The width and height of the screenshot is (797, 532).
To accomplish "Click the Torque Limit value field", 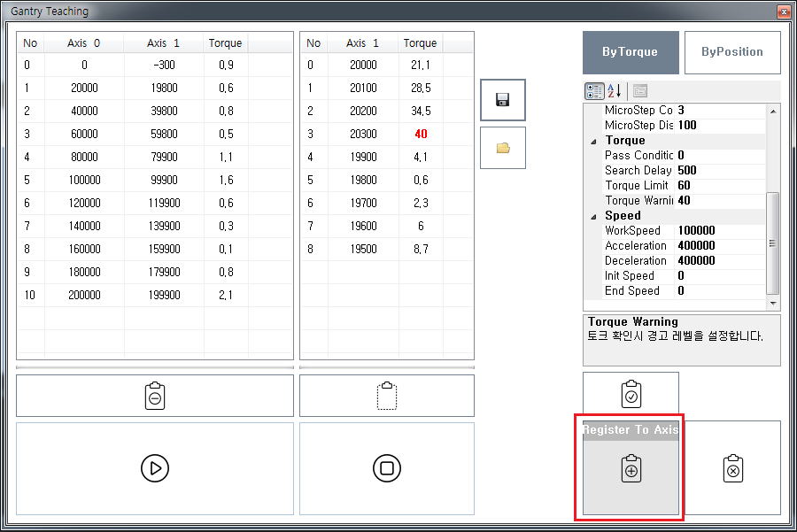I will click(717, 186).
